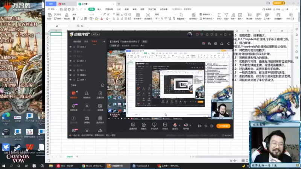
Task: Add a 摄像头 camera source
Action: pyautogui.click(x=144, y=126)
